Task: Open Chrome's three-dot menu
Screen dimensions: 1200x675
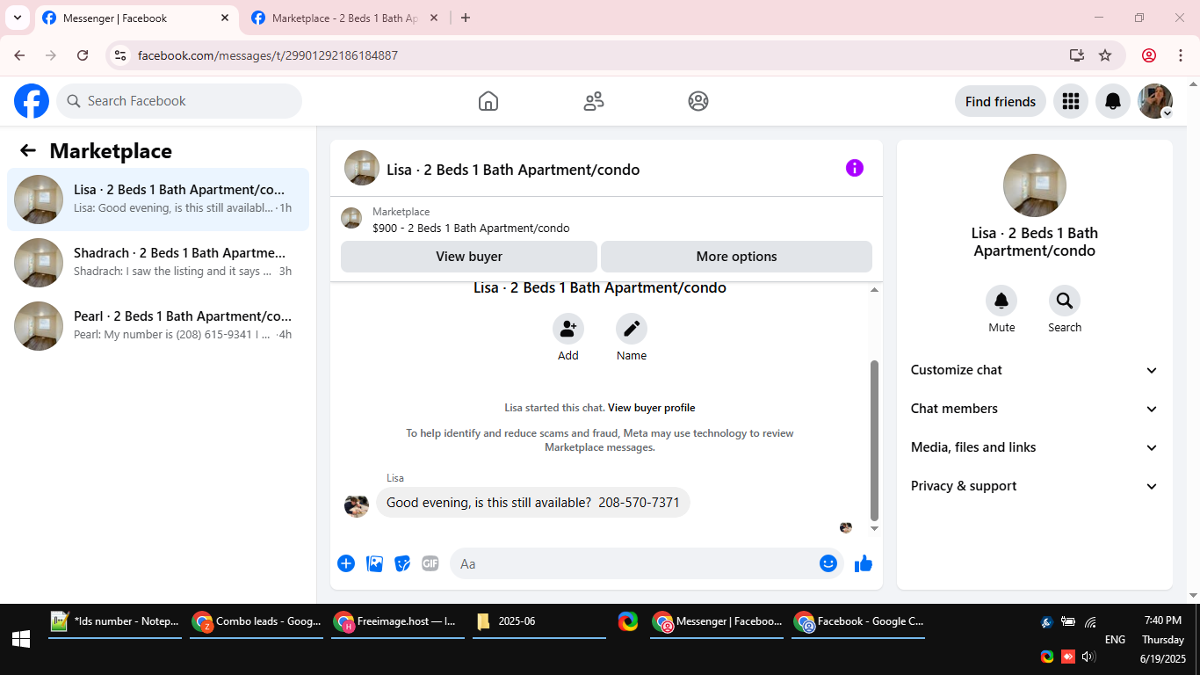Action: (1181, 55)
